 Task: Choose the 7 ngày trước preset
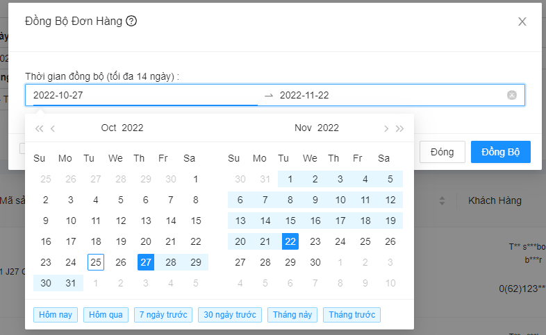[x=163, y=315]
